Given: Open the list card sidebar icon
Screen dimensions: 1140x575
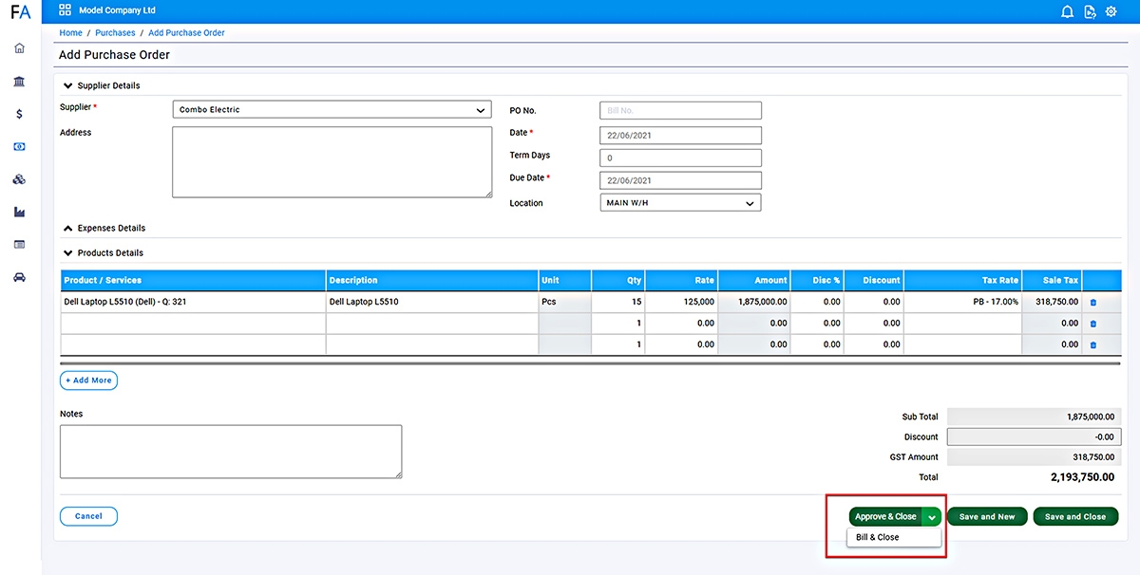Looking at the screenshot, I should (20, 245).
